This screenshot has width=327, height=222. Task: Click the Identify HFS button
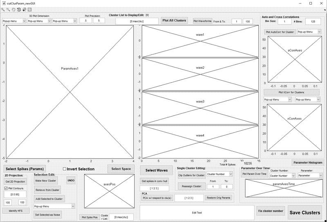pos(16,211)
